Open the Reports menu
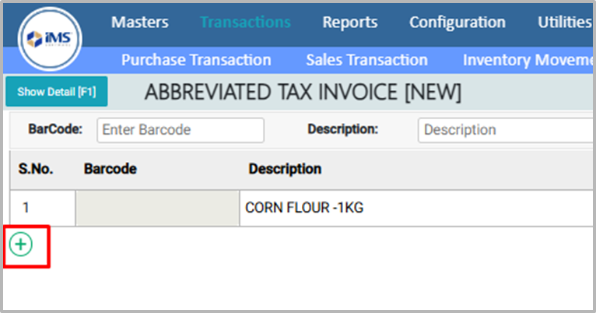 [350, 23]
